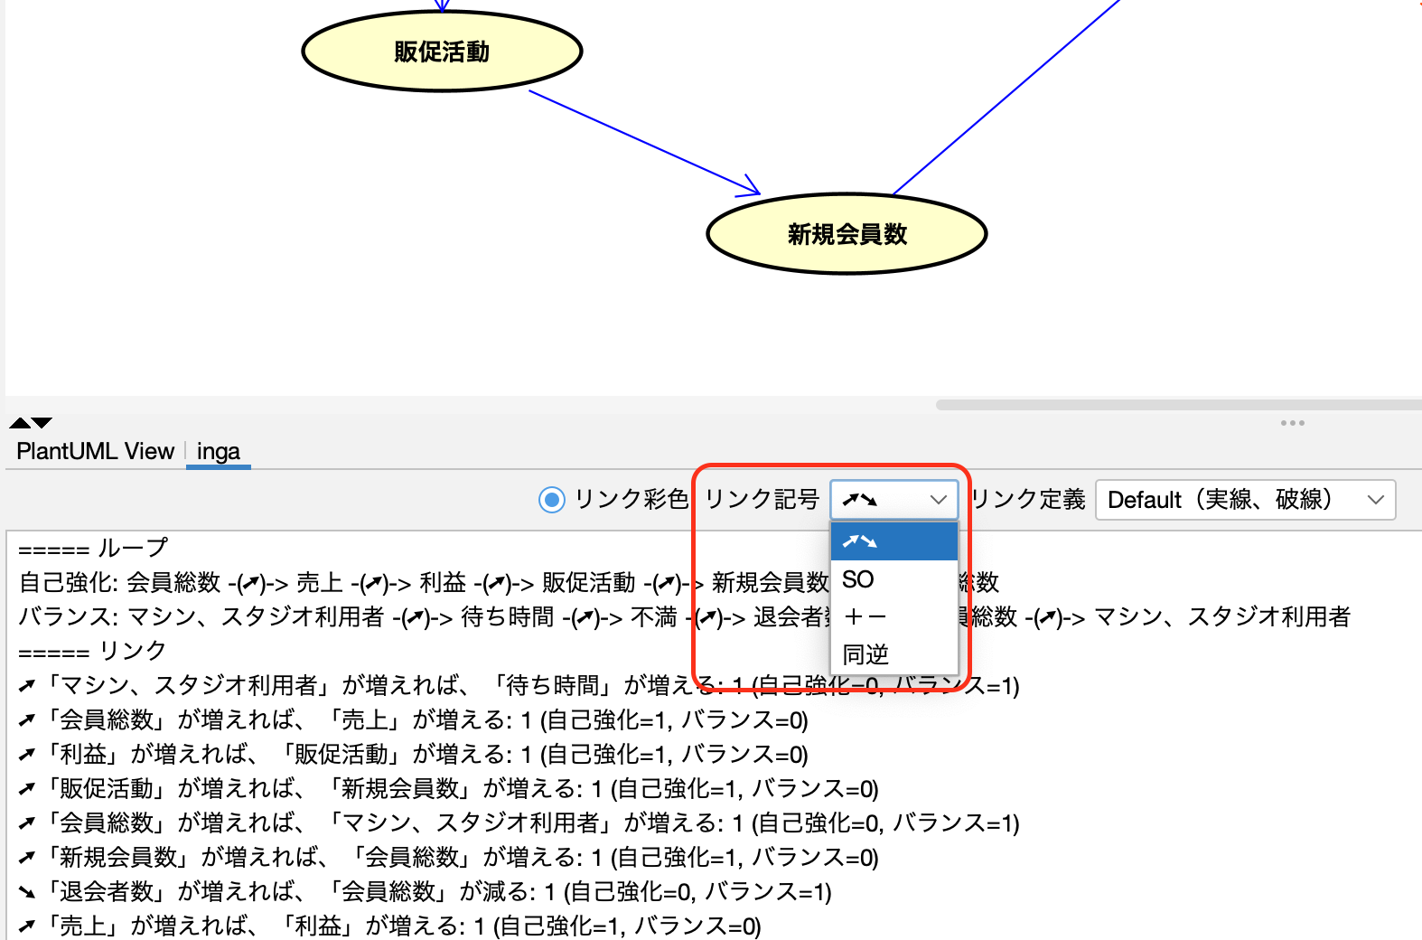This screenshot has width=1422, height=940.
Task: Click the 「待ち時間」が増える link line
Action: point(519,685)
